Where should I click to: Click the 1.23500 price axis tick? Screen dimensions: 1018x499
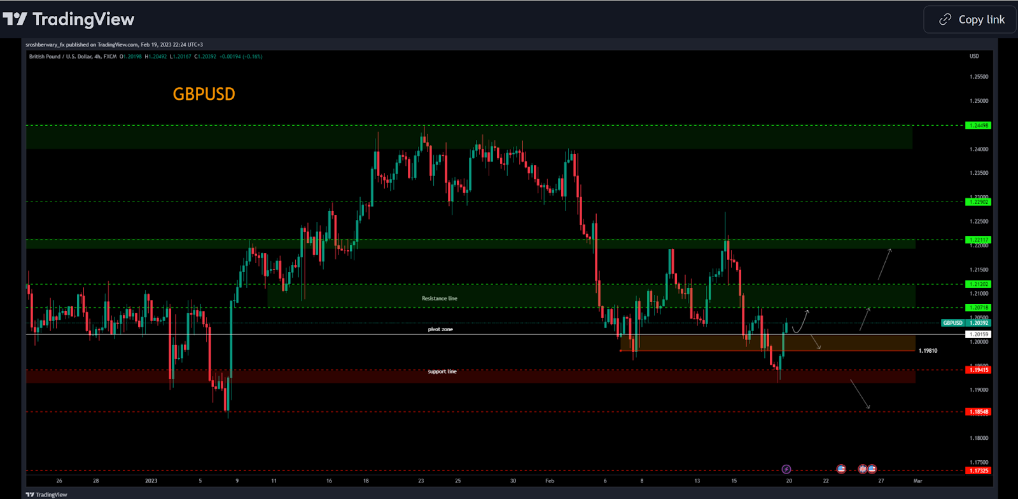pyautogui.click(x=979, y=173)
